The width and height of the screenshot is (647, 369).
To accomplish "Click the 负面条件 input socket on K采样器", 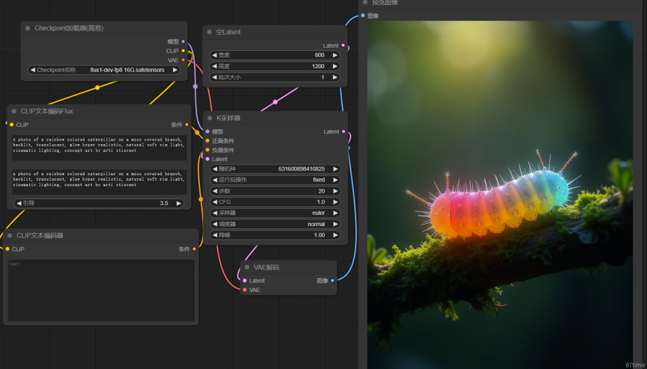I will (x=207, y=150).
